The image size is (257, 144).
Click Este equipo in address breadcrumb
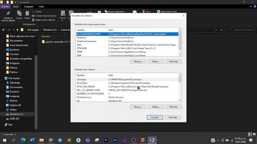33,30
